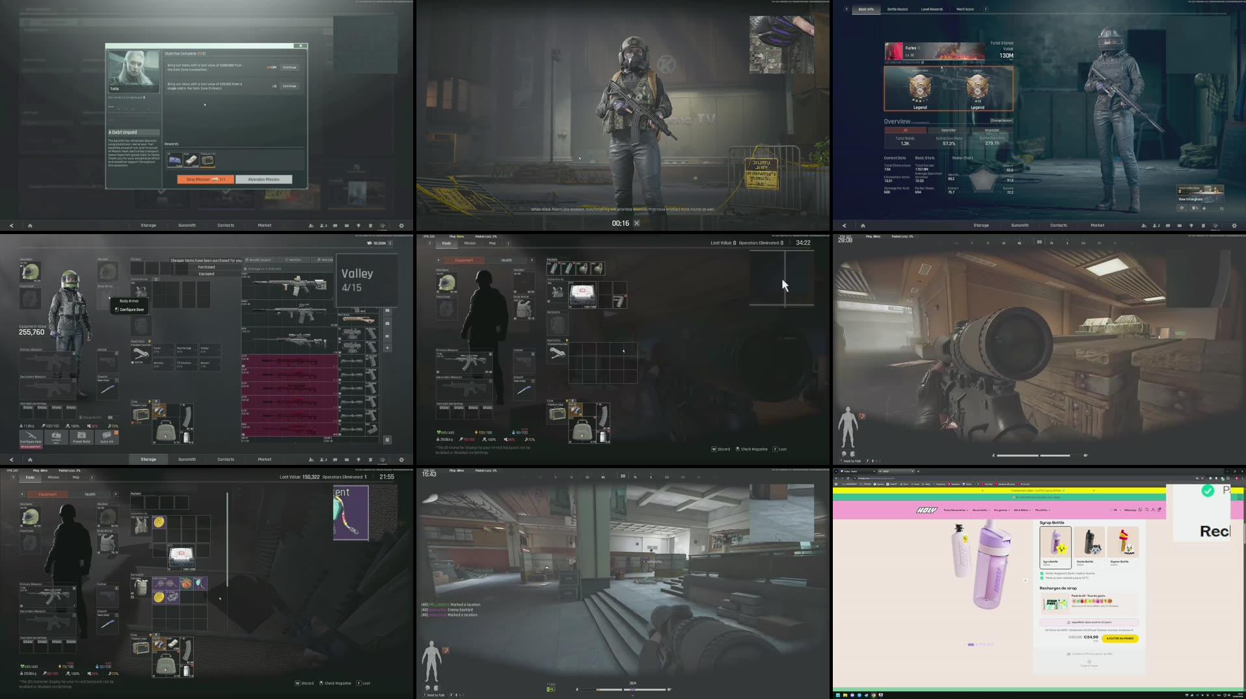This screenshot has height=699, width=1246.
Task: Click the home icon below the mission dialog
Action: point(30,226)
